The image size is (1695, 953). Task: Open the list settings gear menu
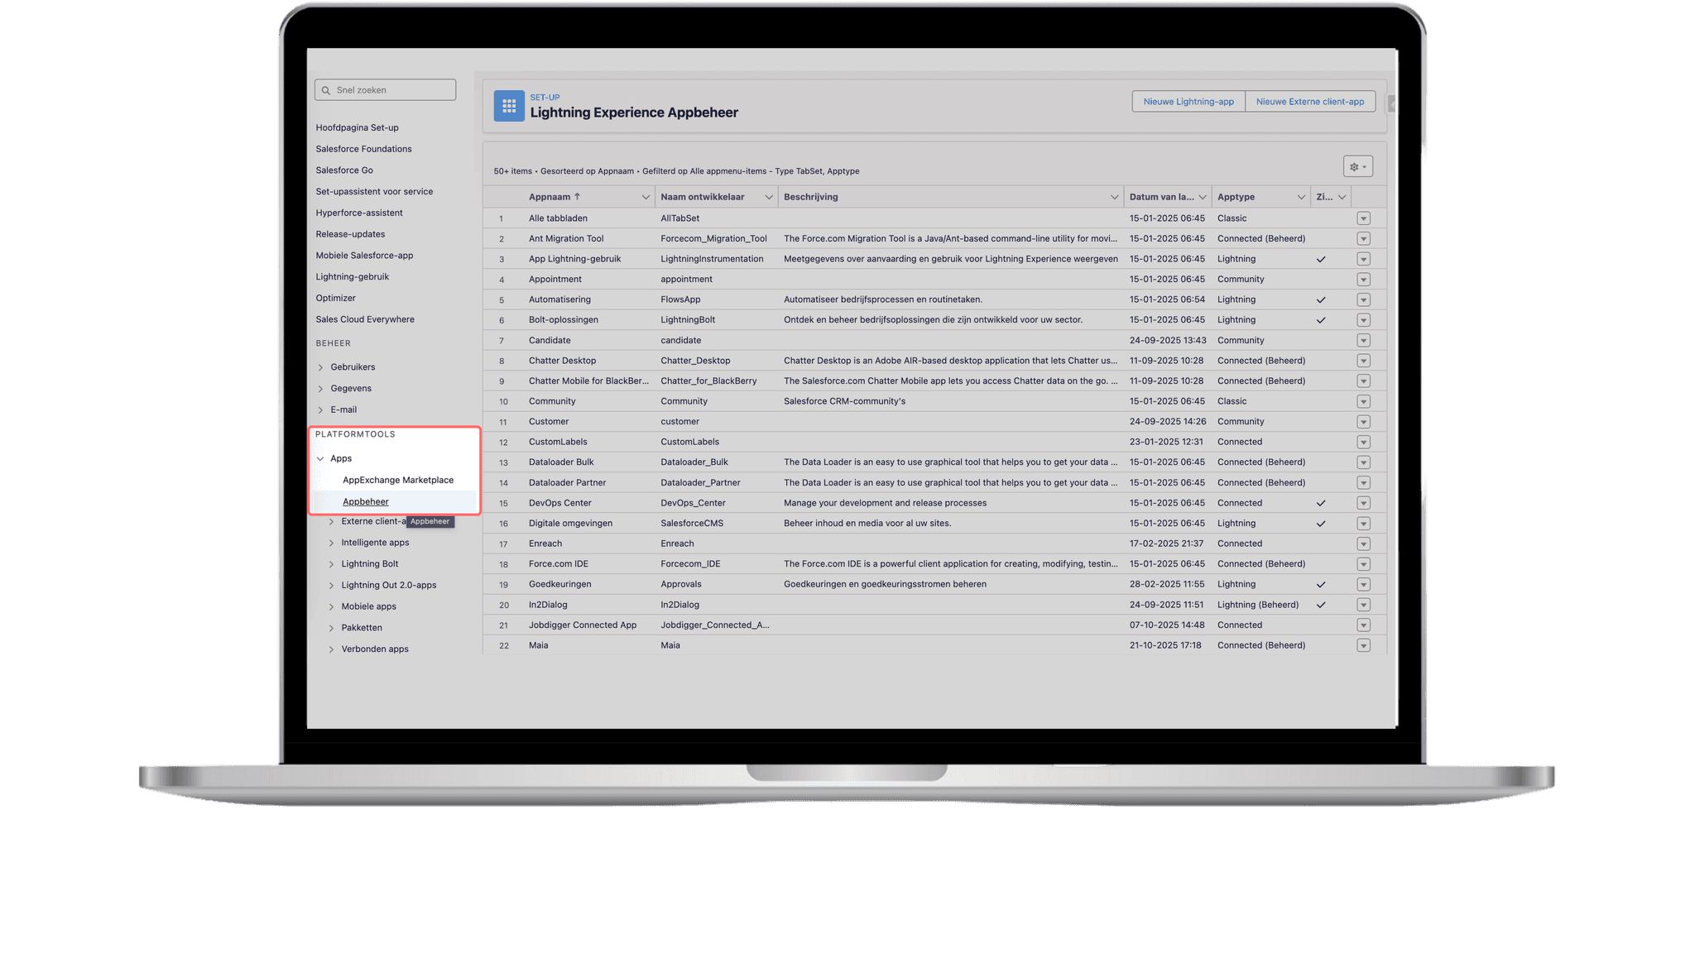click(1357, 167)
